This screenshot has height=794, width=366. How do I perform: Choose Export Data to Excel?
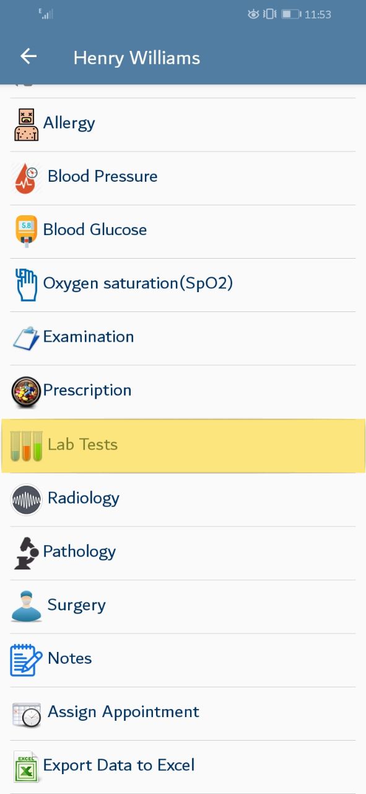pos(183,767)
